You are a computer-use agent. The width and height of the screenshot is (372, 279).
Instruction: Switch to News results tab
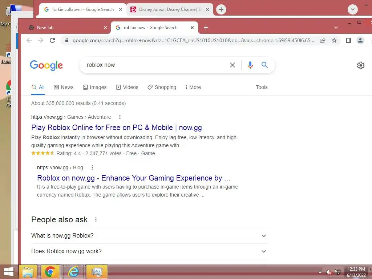[64, 87]
